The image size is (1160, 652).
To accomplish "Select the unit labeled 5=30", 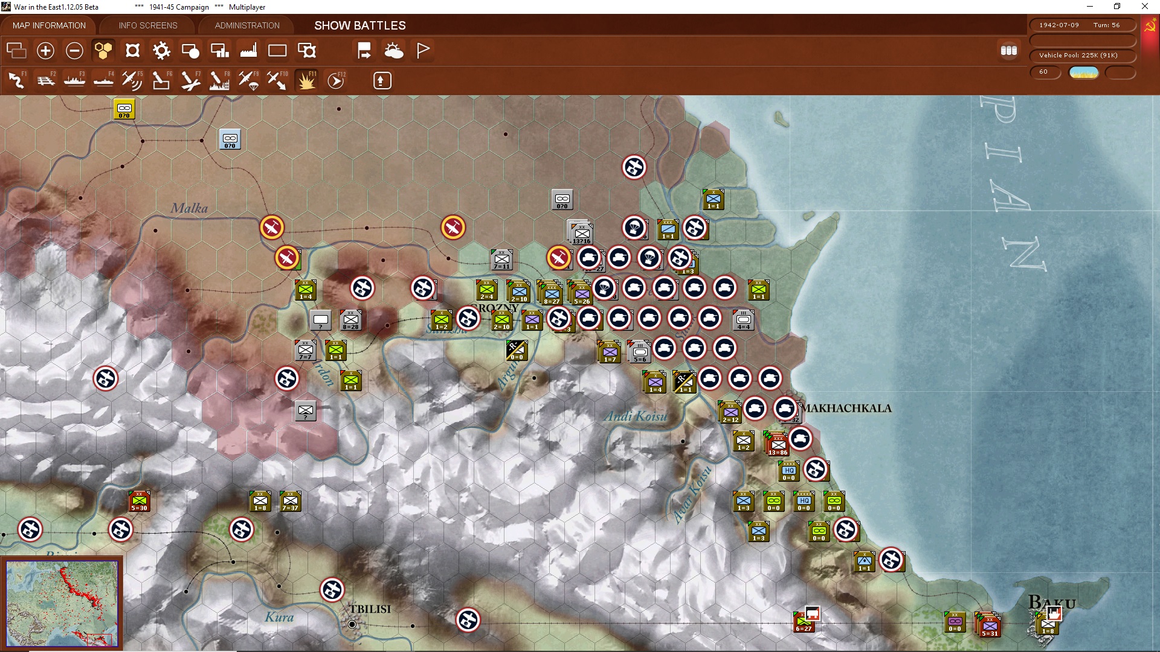I will [x=140, y=501].
